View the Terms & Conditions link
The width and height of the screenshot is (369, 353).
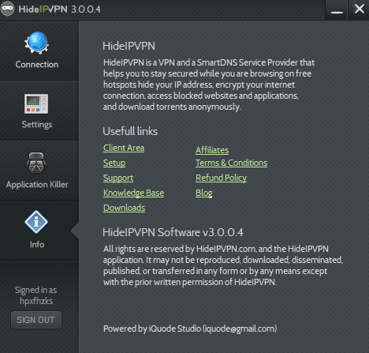point(231,163)
